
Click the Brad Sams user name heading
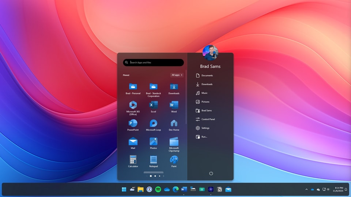pyautogui.click(x=210, y=66)
